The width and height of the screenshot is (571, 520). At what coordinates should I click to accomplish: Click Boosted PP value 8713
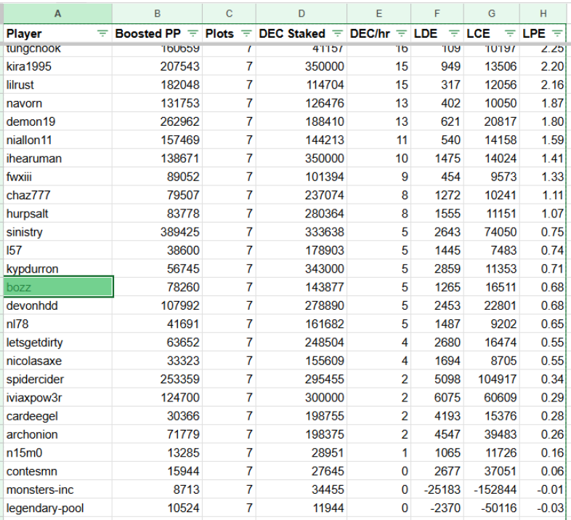pyautogui.click(x=187, y=489)
